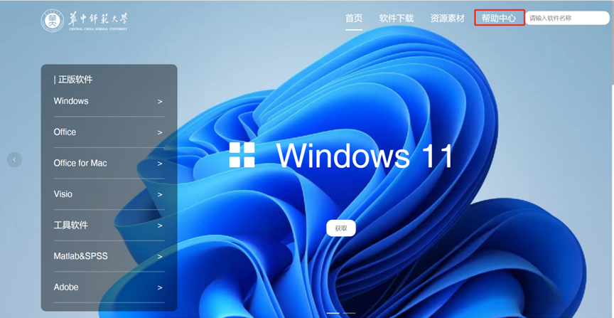614x318 pixels.
Task: Open the 软件下载 menu item
Action: click(396, 18)
